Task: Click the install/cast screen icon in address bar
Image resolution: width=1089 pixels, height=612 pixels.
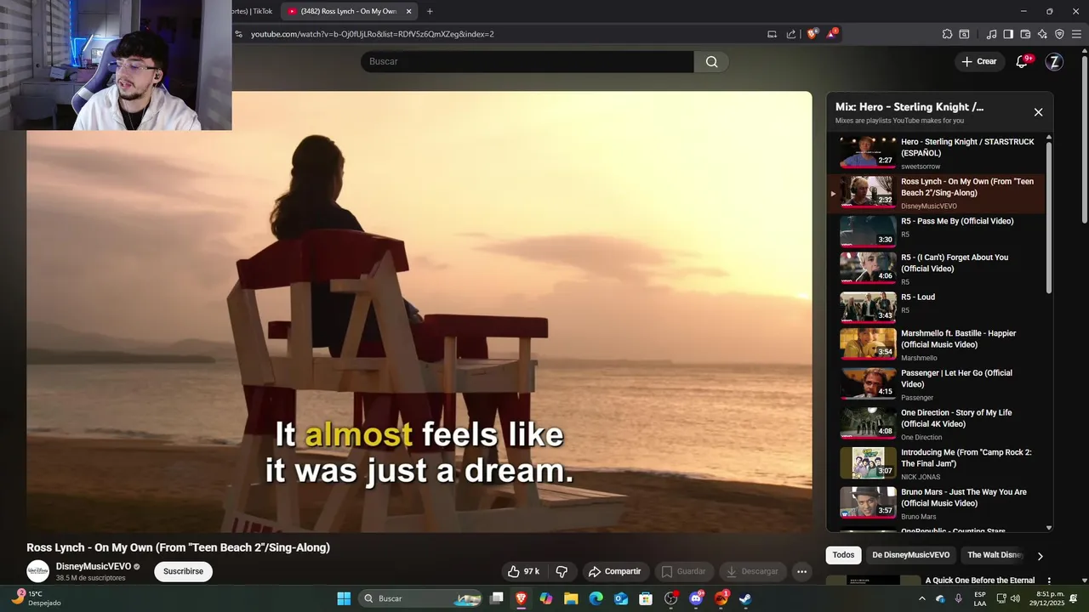Action: (x=772, y=34)
